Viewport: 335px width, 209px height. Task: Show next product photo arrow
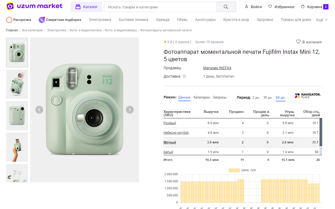click(130, 110)
